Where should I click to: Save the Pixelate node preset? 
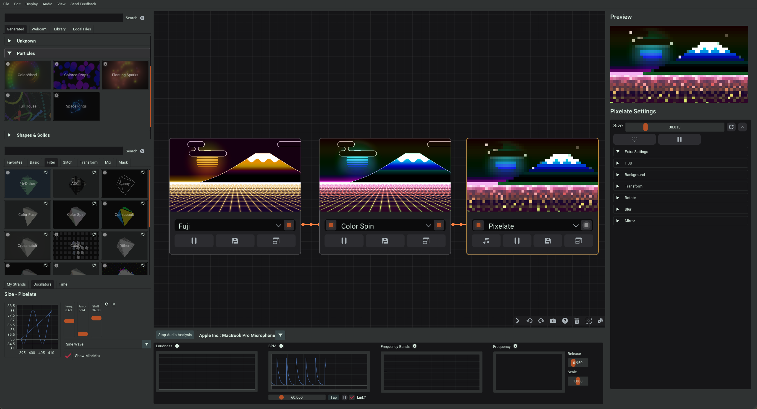click(x=548, y=241)
